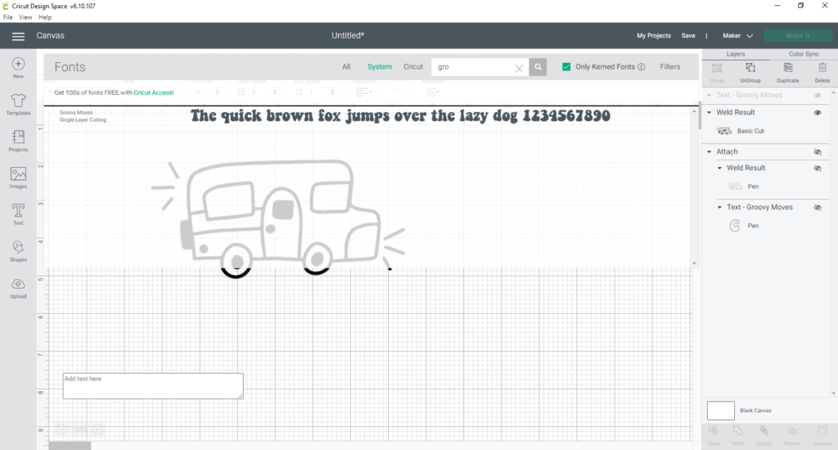Click the Filters button in Fonts panel
The height and width of the screenshot is (450, 838).
669,67
